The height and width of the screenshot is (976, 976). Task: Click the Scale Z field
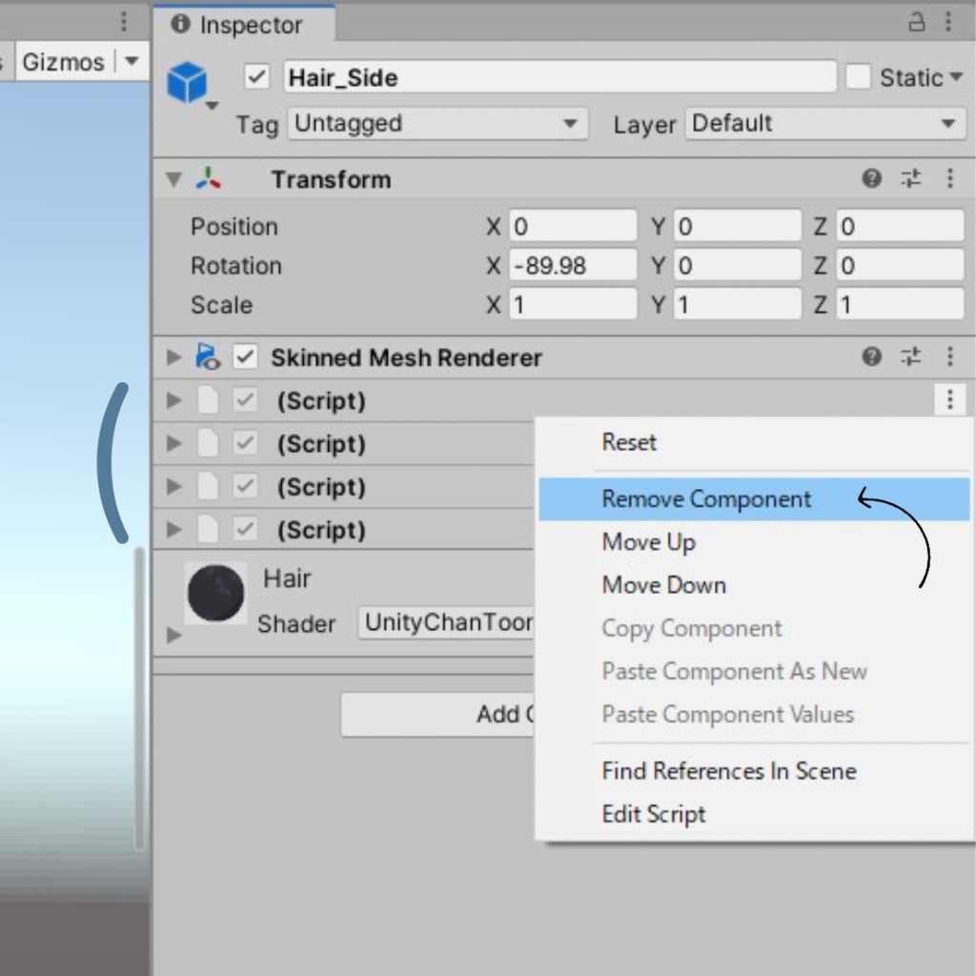[x=900, y=304]
